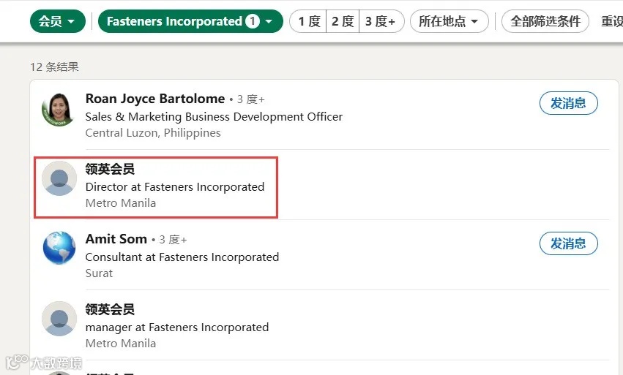This screenshot has width=623, height=375.
Task: Open 全部筛选条件 all filters panel
Action: (545, 21)
